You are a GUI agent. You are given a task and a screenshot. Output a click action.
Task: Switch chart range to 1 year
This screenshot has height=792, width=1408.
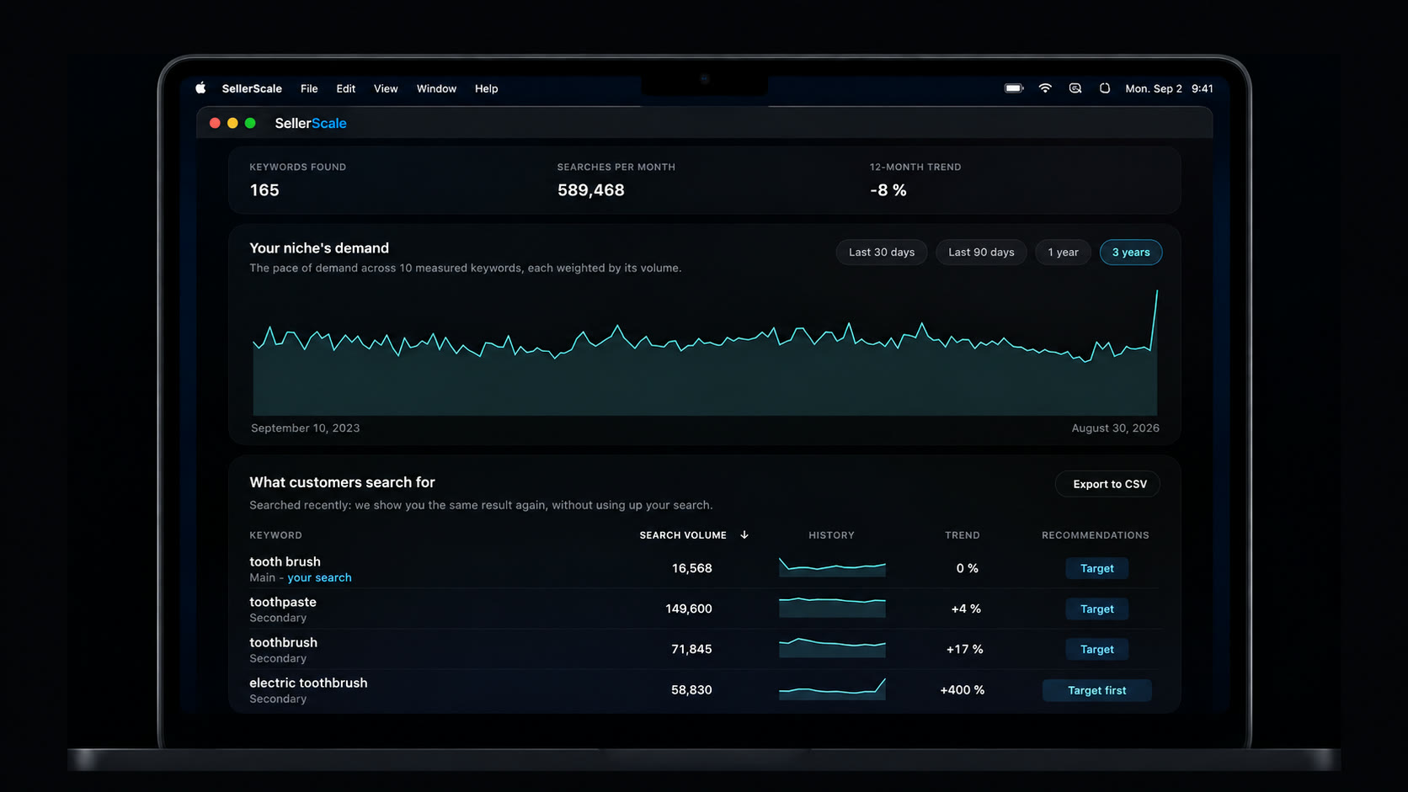[1063, 252]
